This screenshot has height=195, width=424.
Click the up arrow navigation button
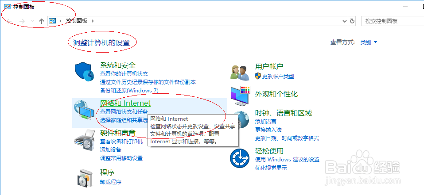(x=41, y=21)
